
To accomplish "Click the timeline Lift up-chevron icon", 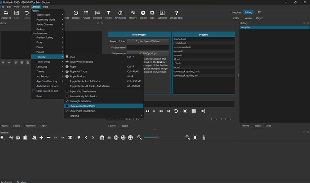I will (56, 138).
